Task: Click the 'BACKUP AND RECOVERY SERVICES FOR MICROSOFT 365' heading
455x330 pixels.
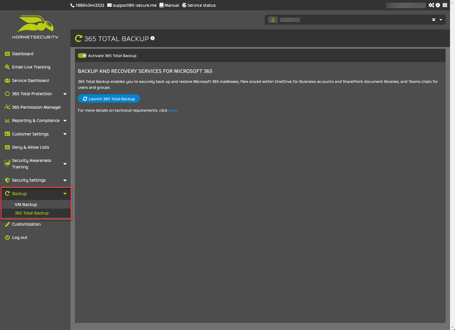Action: point(145,71)
